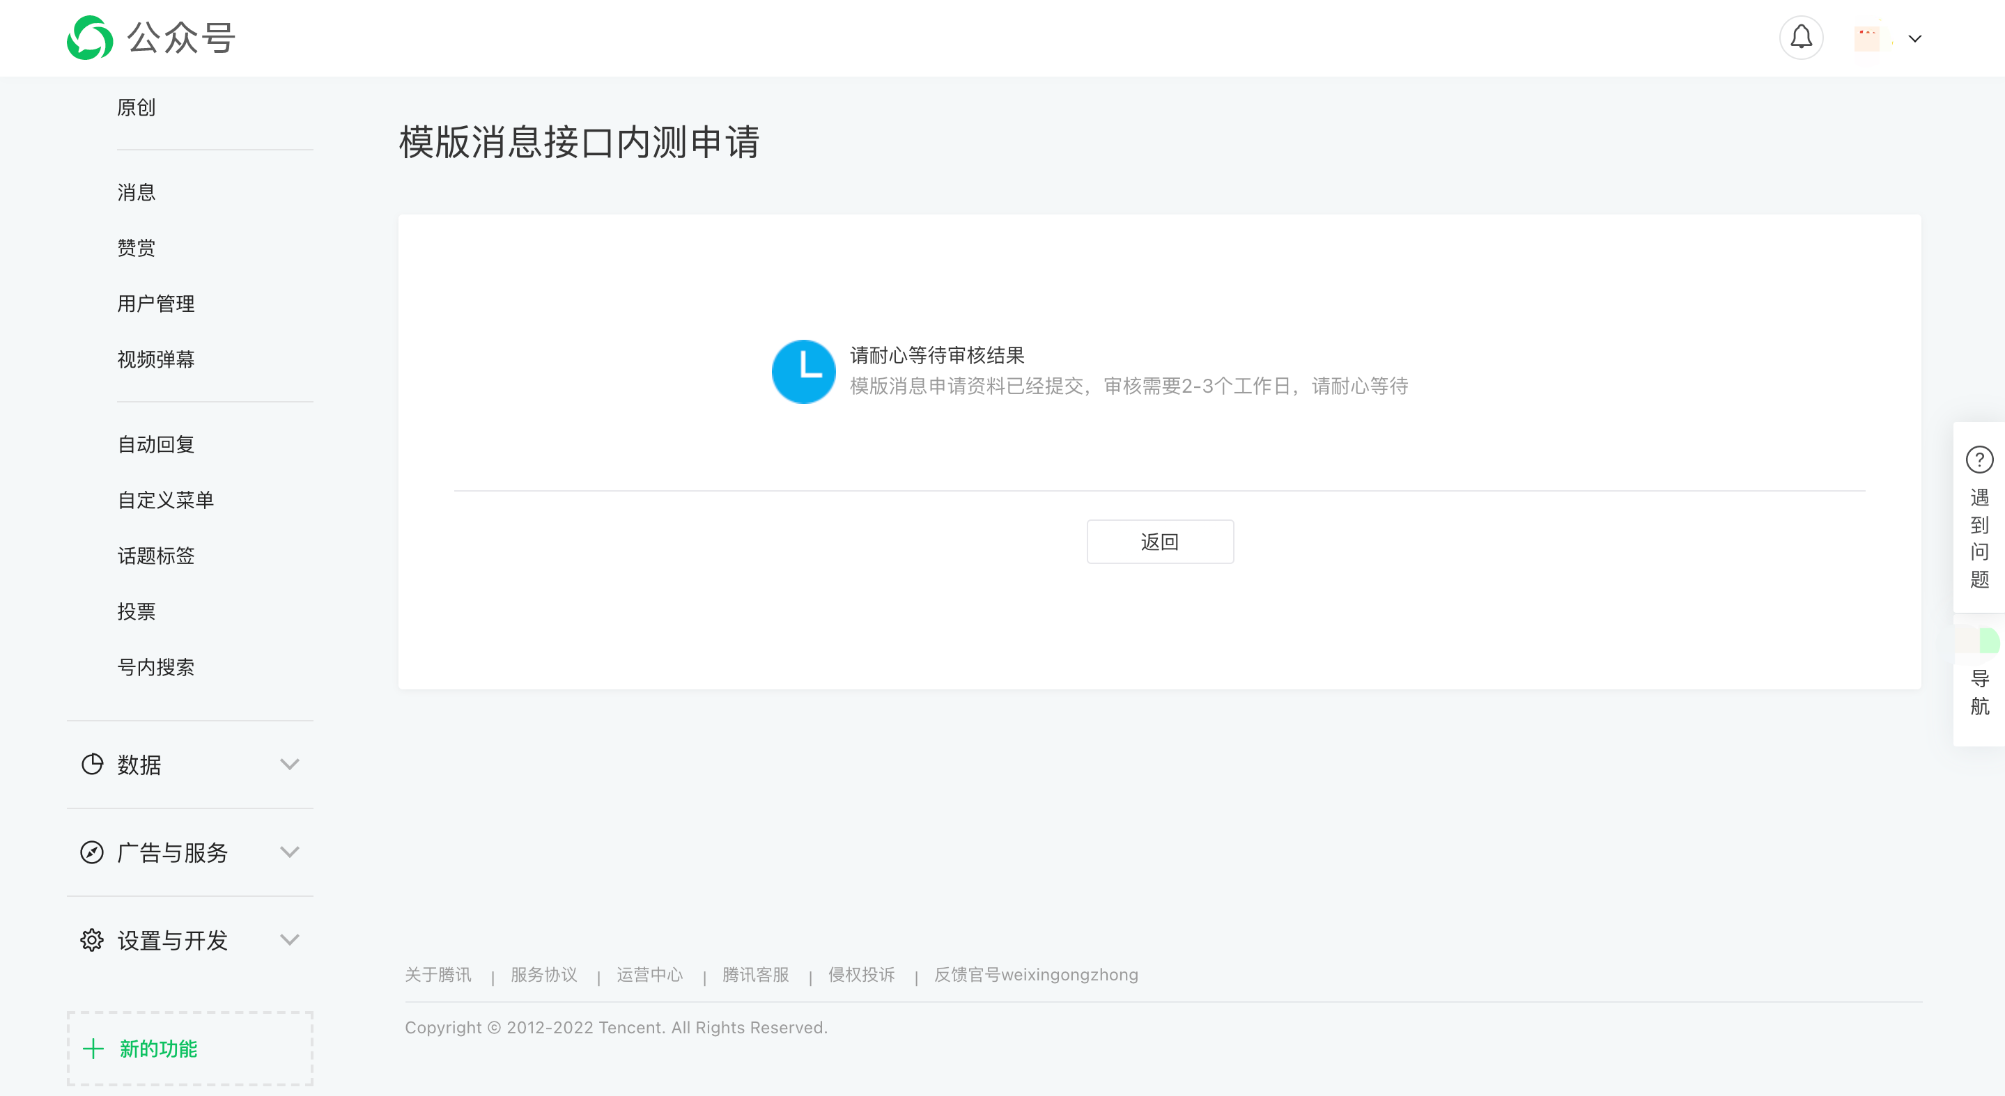
Task: Click the blue clock pending status icon
Action: pos(803,371)
